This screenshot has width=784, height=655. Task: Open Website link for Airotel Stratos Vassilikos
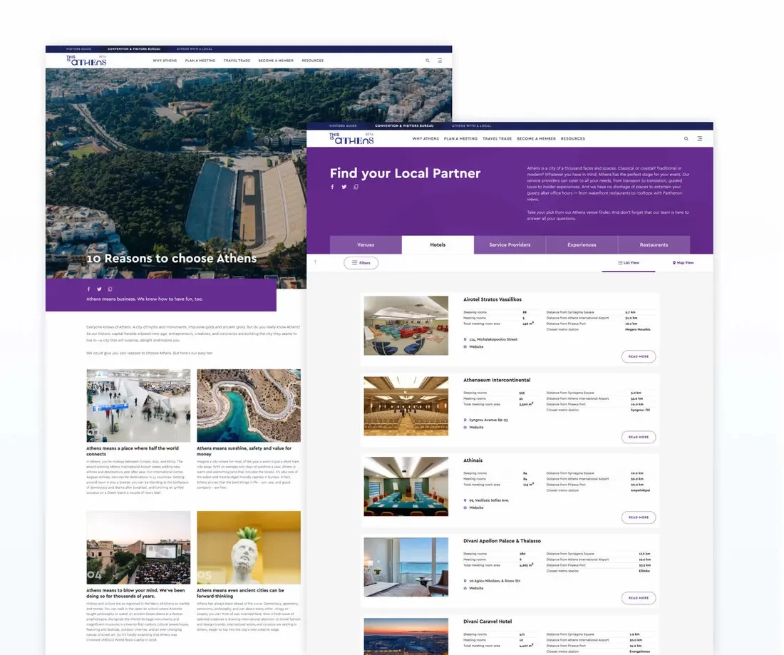click(x=476, y=347)
